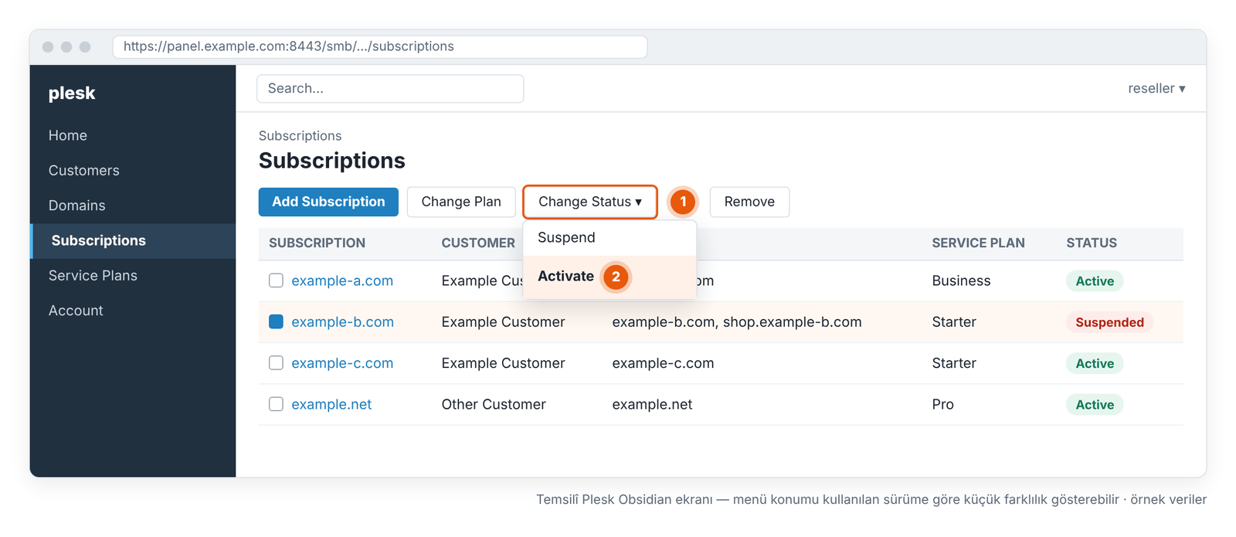This screenshot has width=1236, height=537.
Task: Open the example-a.com subscription link
Action: [x=342, y=280]
